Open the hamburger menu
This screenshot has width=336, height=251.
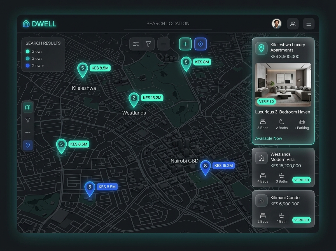coord(309,24)
